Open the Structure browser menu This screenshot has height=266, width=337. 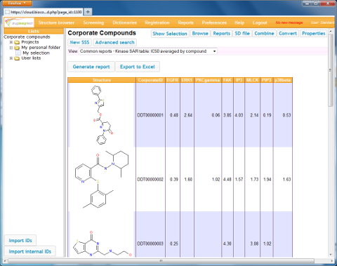coord(56,22)
